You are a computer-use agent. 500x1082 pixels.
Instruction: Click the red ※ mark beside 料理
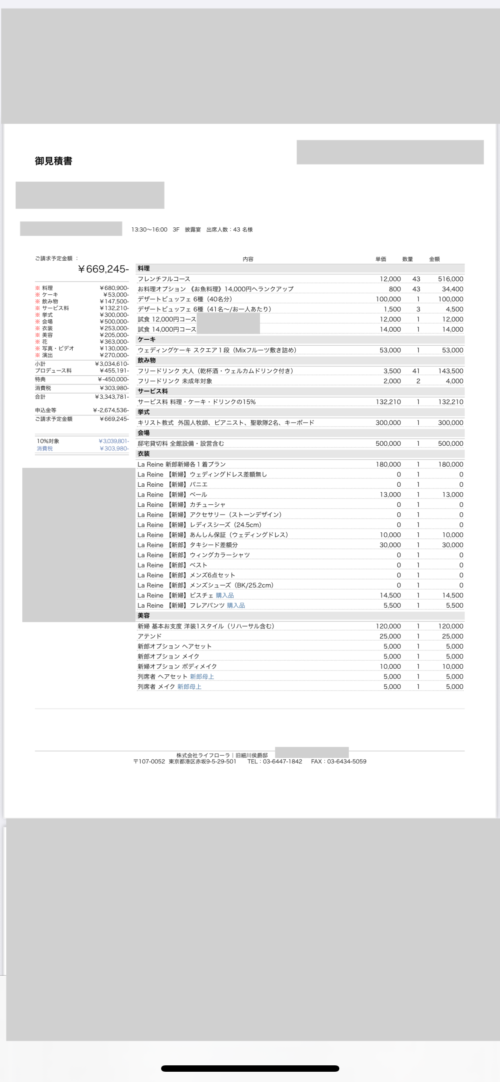38,288
